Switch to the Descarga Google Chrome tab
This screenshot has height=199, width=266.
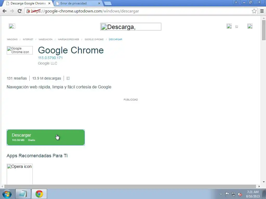click(x=28, y=3)
